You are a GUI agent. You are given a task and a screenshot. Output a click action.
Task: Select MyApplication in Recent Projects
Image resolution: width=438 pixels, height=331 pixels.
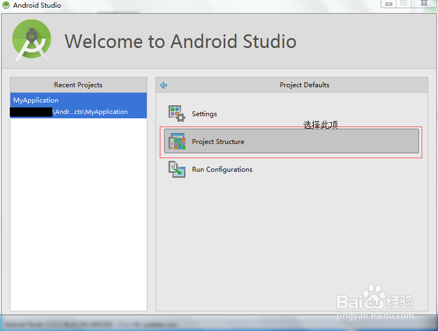tap(79, 106)
